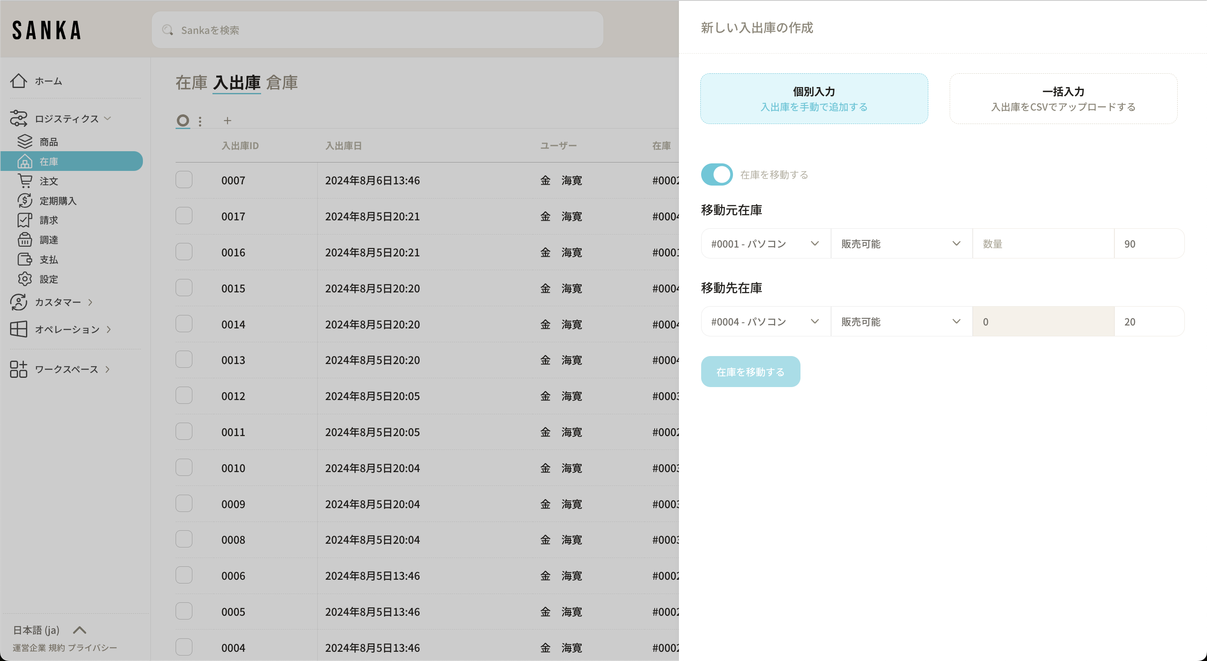Open the #0004 - パソコン destination dropdown
This screenshot has width=1207, height=661.
765,322
